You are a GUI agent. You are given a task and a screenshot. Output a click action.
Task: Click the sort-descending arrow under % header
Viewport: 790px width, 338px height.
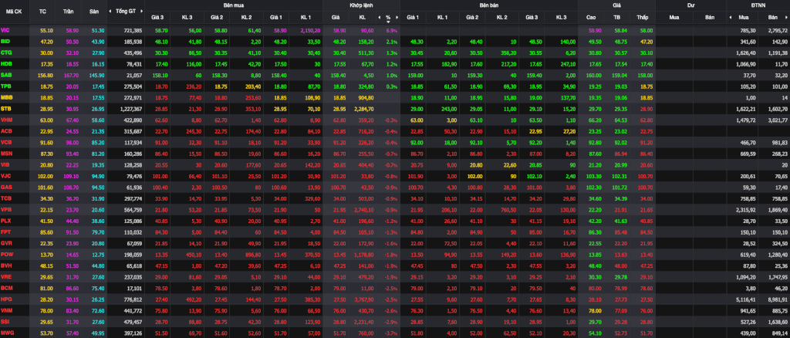click(x=388, y=22)
